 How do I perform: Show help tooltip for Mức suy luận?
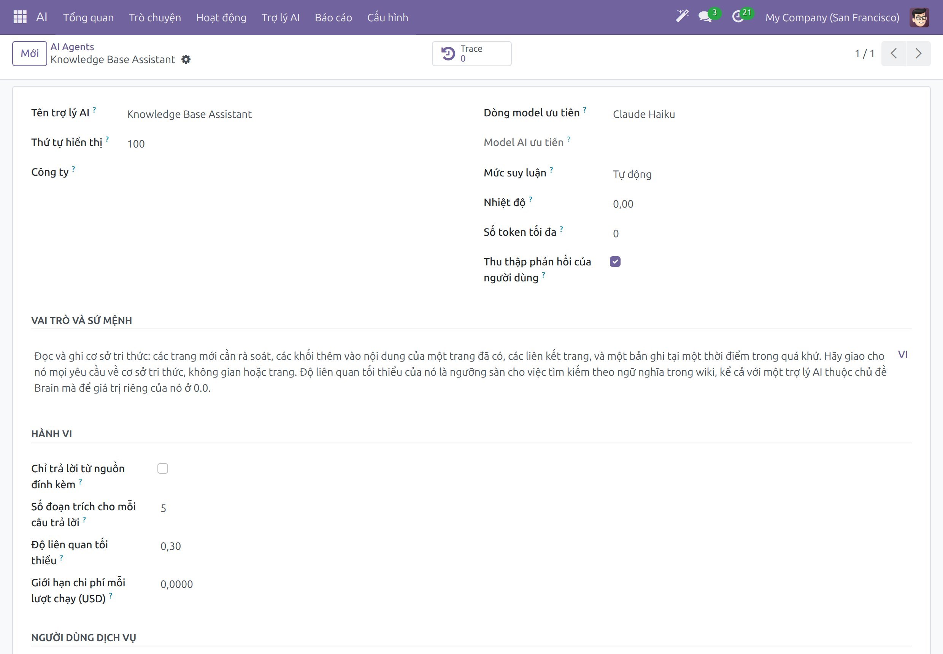551,170
